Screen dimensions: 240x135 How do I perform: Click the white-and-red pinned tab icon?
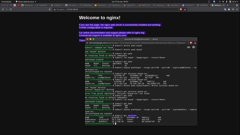point(15,5)
